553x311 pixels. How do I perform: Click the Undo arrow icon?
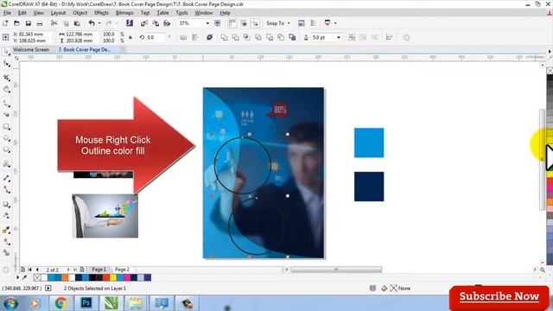(x=92, y=23)
